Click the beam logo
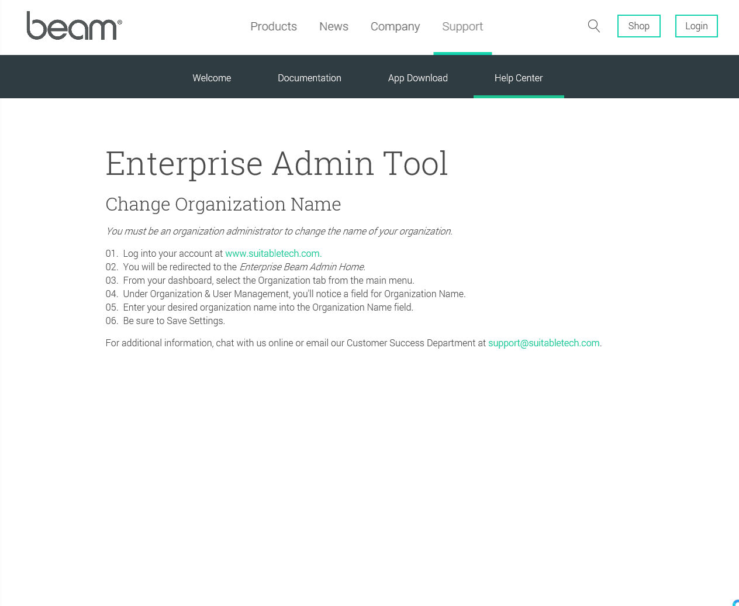Image resolution: width=739 pixels, height=606 pixels. (x=74, y=26)
